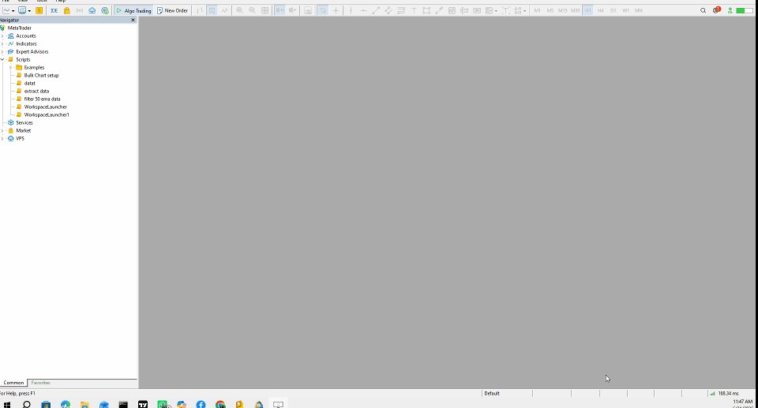Expand the Expert Advisors tree node

point(2,52)
